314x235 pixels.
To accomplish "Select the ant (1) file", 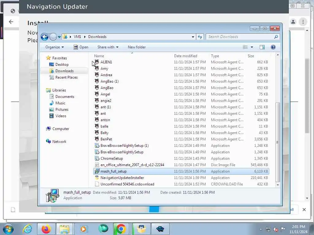I will point(105,107).
